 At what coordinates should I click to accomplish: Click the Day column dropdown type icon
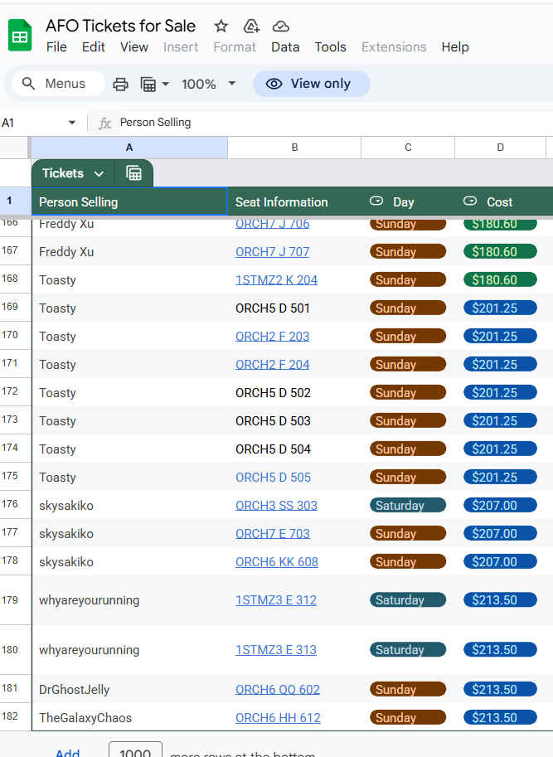coord(376,201)
